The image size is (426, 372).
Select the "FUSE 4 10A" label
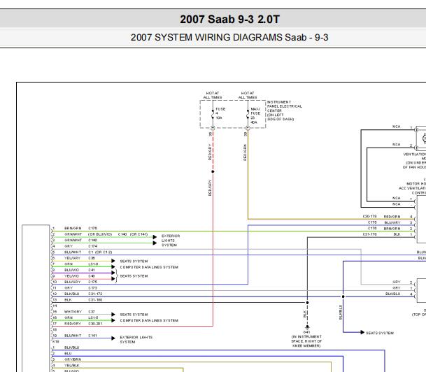pyautogui.click(x=220, y=113)
